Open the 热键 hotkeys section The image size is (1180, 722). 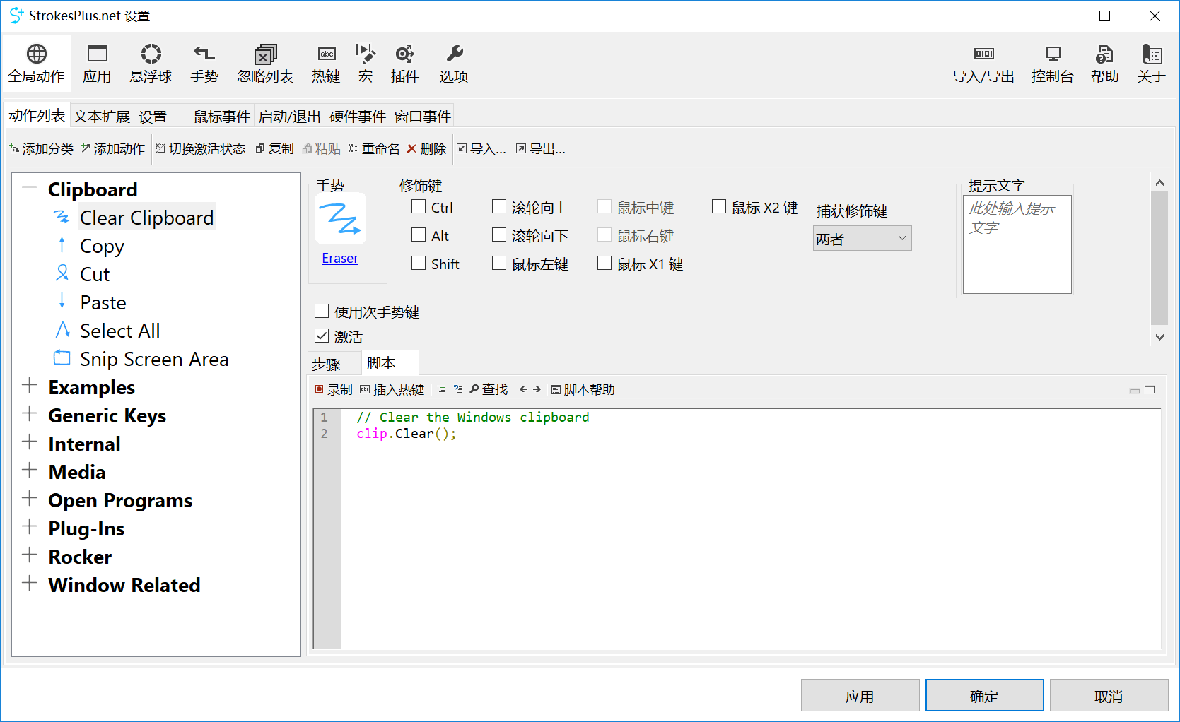(x=326, y=64)
